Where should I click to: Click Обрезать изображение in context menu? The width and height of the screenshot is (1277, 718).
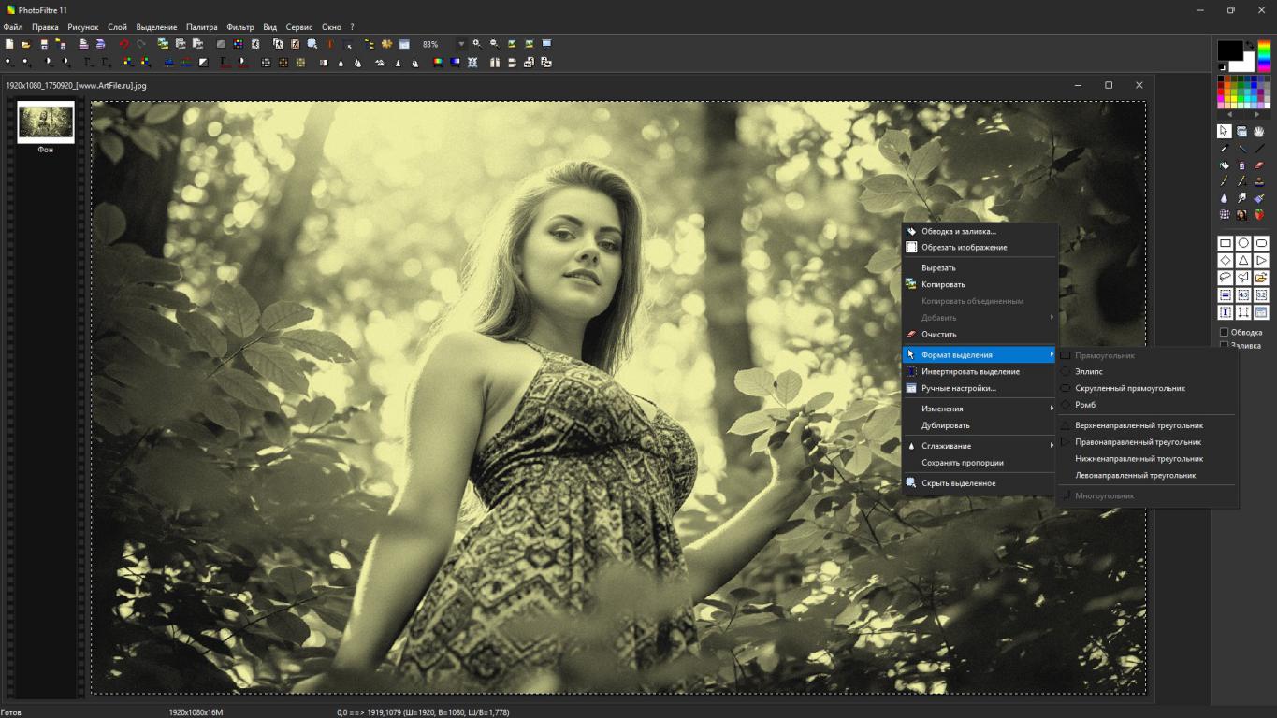pyautogui.click(x=964, y=248)
